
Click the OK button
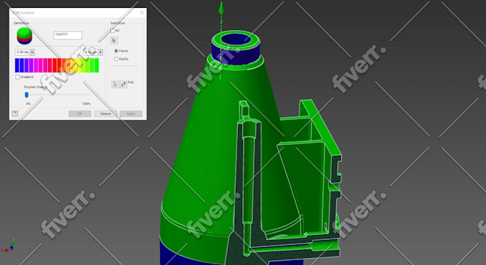pos(79,114)
